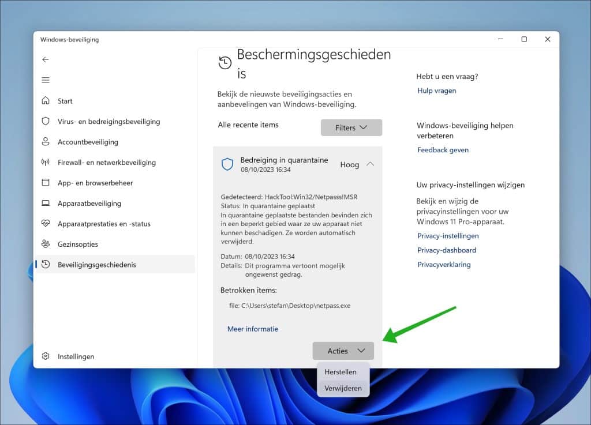The image size is (591, 425).
Task: Click the Bedreiging in quarantaine heading
Action: pos(284,160)
